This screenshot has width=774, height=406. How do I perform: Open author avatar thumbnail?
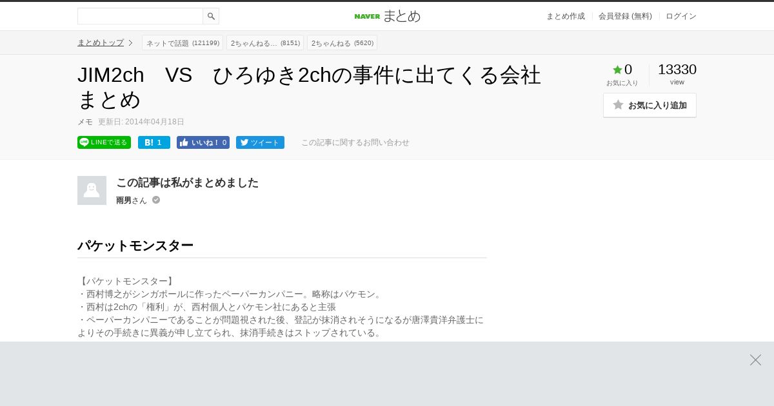click(92, 190)
